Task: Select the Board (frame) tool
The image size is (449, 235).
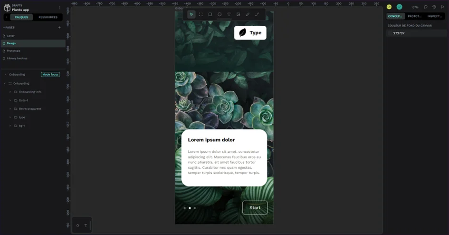Action: pyautogui.click(x=201, y=14)
